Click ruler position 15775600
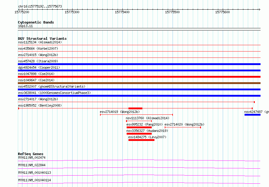The width and height of the screenshot is (269, 187). 222,12
